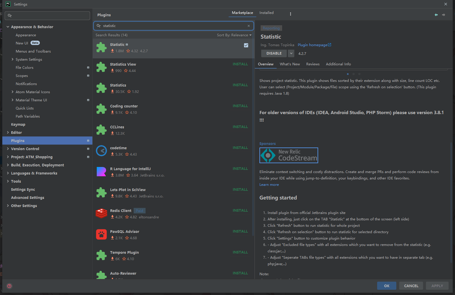Open the New Relic CodeStream sponsor banner
The height and width of the screenshot is (295, 455).
pos(289,155)
